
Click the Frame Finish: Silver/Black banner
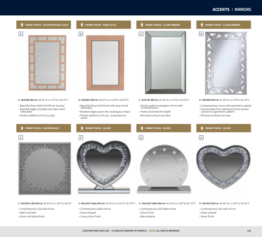44,128
